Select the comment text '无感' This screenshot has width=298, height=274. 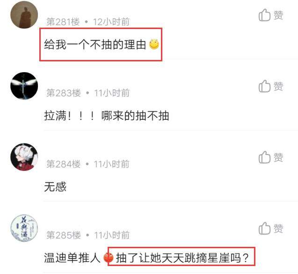click(55, 186)
